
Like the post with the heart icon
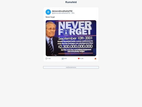pos(79,58)
